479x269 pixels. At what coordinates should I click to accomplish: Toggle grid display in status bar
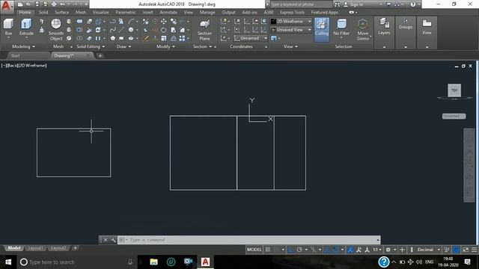[x=268, y=250]
